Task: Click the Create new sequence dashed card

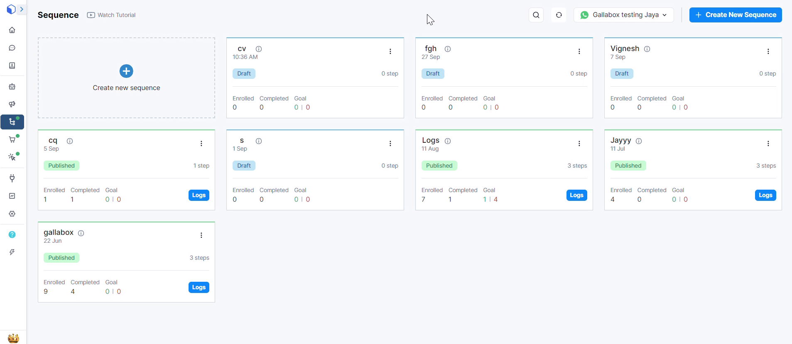Action: [126, 78]
